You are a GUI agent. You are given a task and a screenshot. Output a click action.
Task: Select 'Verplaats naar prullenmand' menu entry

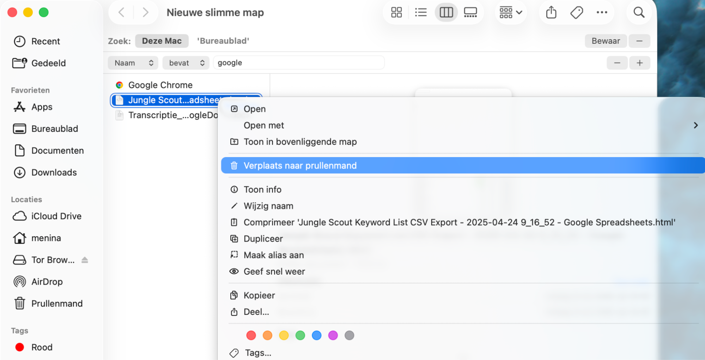300,165
